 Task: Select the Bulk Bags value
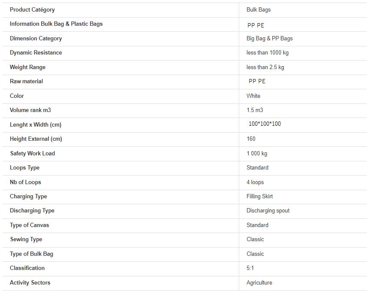click(259, 10)
